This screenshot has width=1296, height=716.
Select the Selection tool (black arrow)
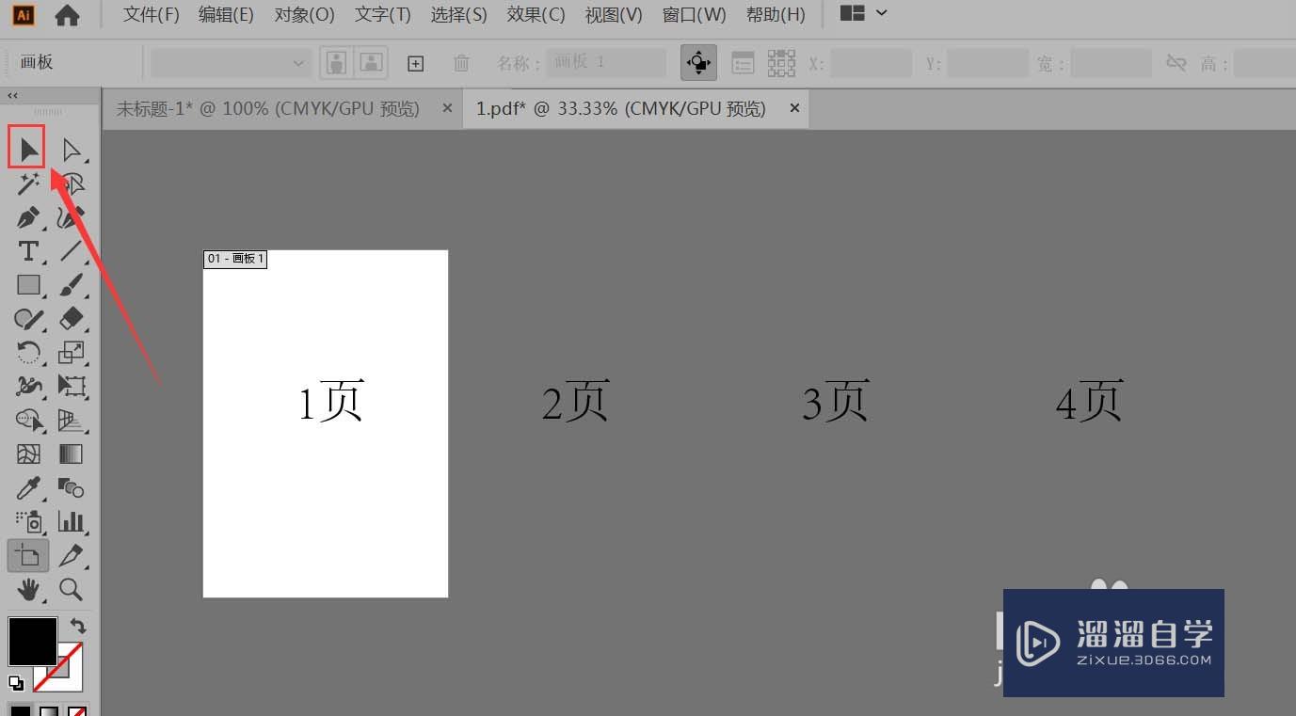tap(27, 149)
